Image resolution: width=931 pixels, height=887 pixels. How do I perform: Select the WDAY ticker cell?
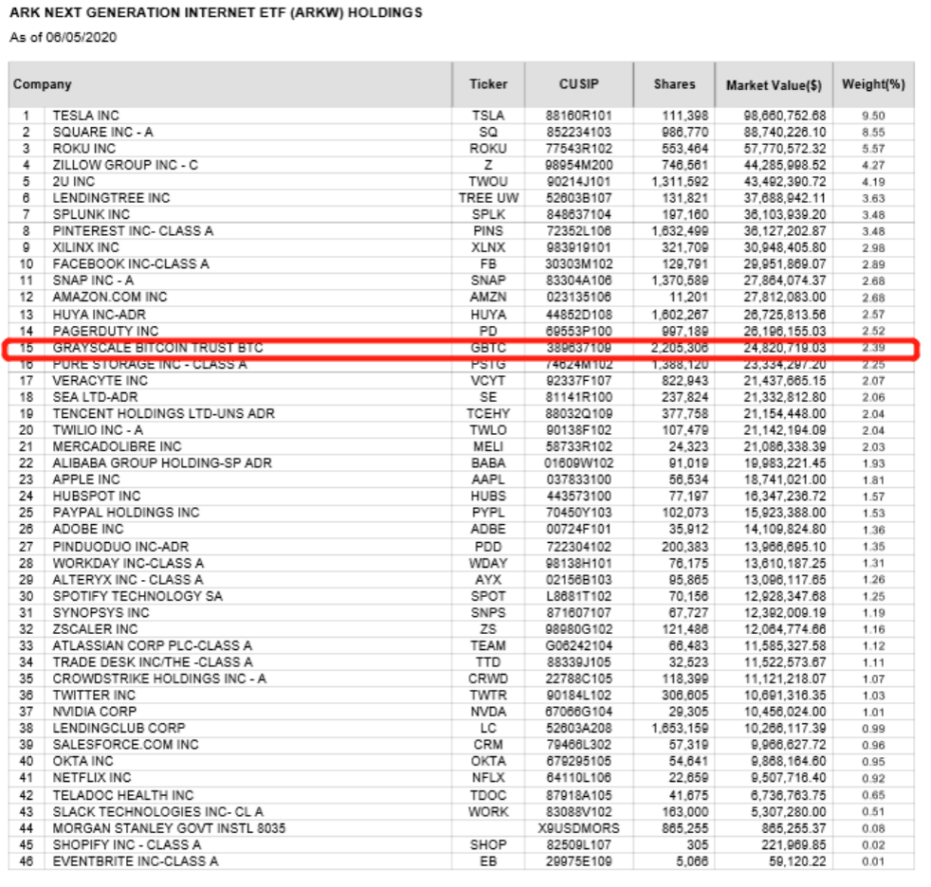click(x=488, y=564)
